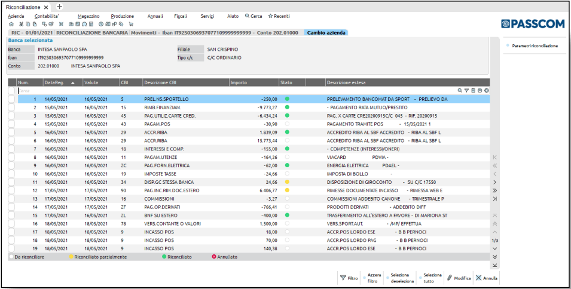Skip columns forward with double right arrow

(494, 190)
